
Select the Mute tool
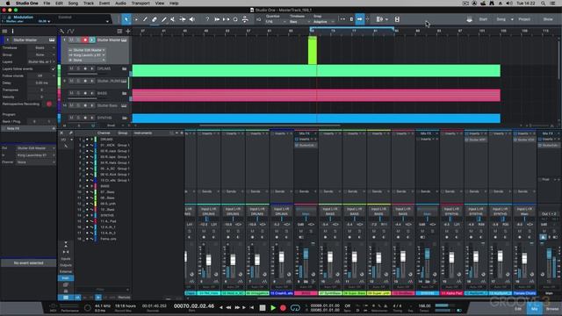(x=173, y=19)
